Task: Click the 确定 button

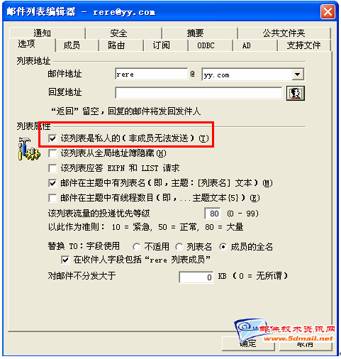Action: pyautogui.click(x=248, y=343)
